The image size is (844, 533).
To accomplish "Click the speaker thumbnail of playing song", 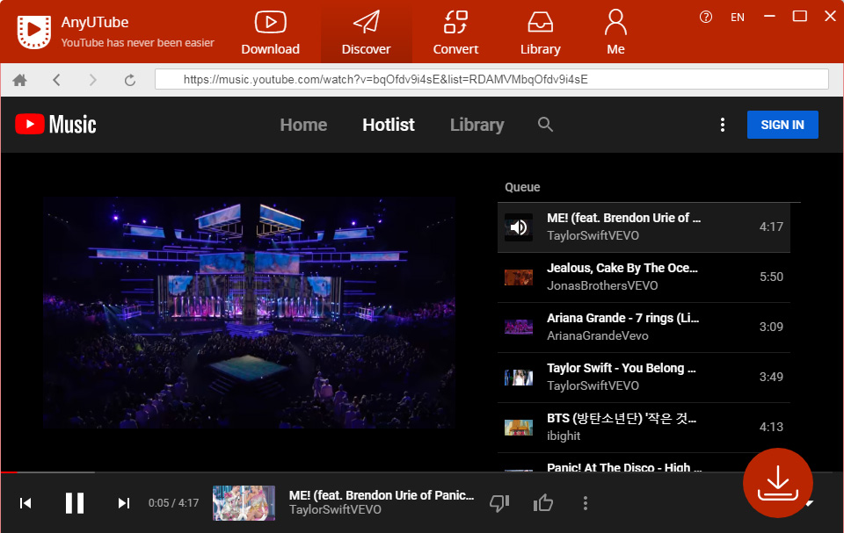I will click(x=519, y=227).
